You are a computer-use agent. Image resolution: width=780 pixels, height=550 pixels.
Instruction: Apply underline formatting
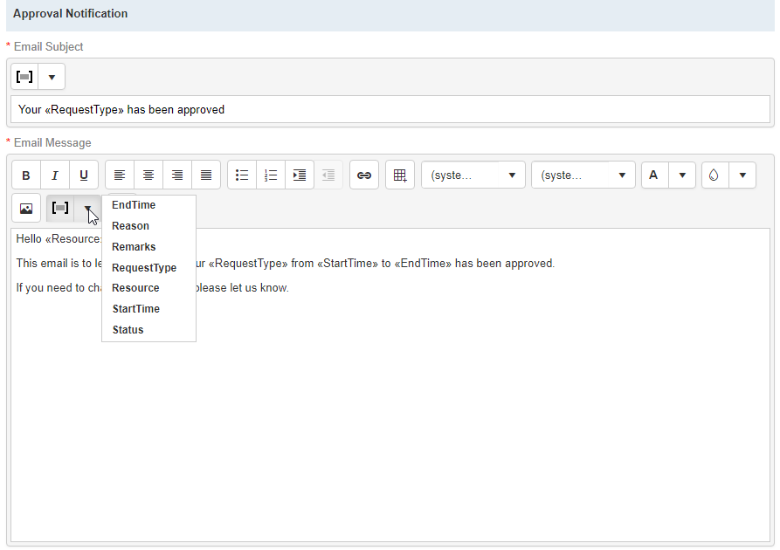[83, 175]
